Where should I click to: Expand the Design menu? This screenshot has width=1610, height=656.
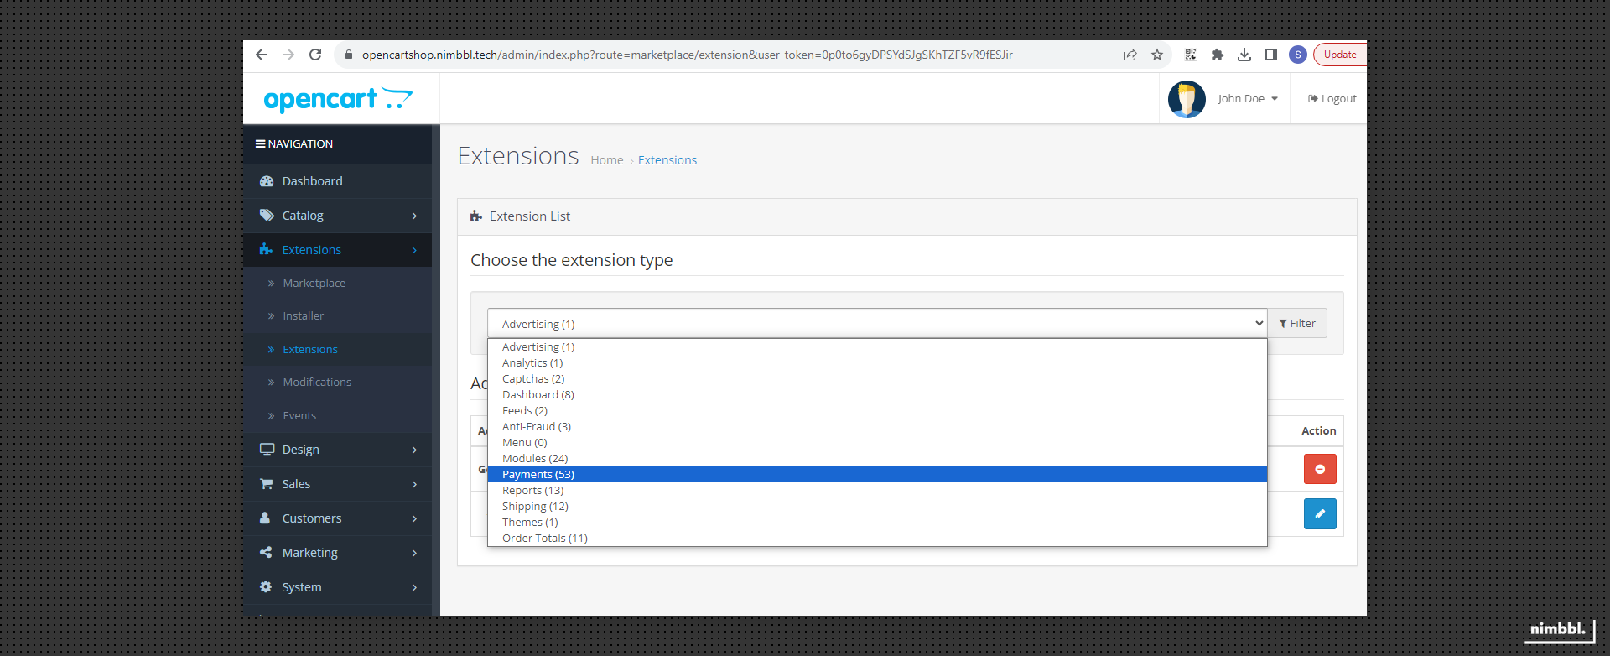tap(337, 450)
